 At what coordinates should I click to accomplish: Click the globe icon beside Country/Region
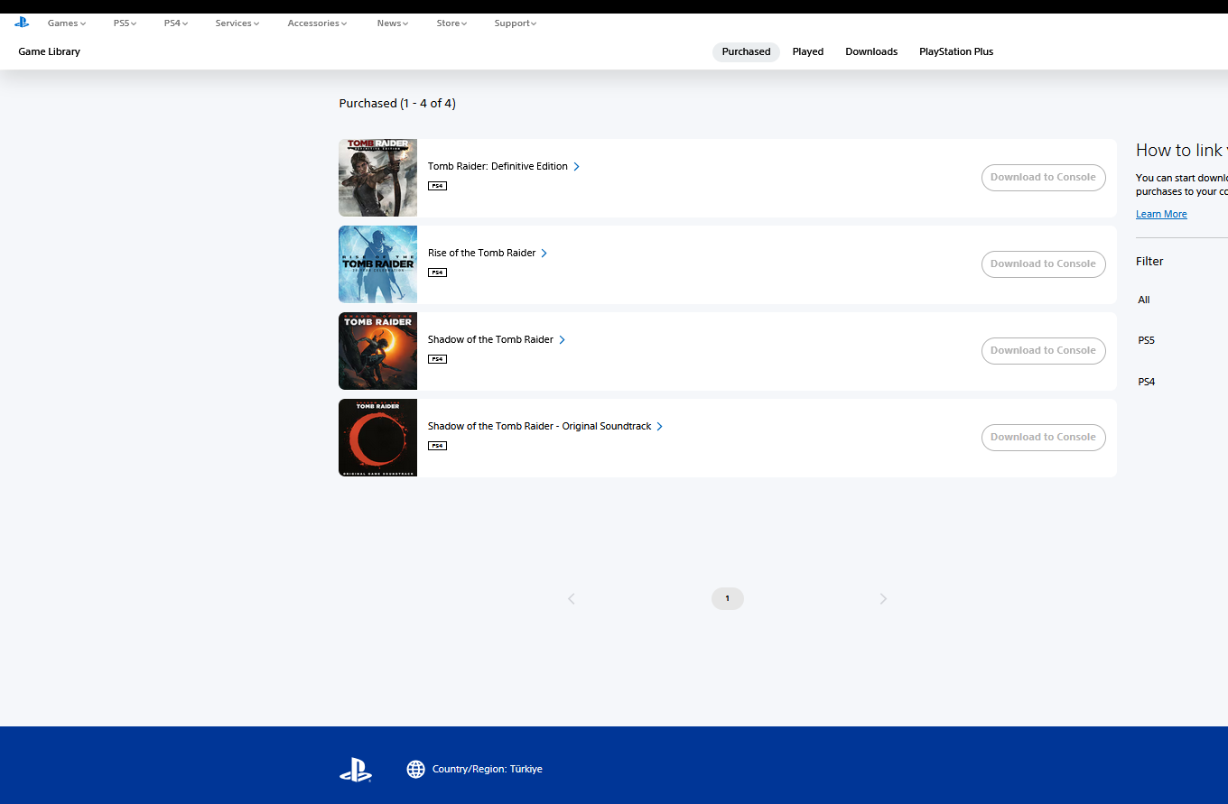(x=415, y=769)
